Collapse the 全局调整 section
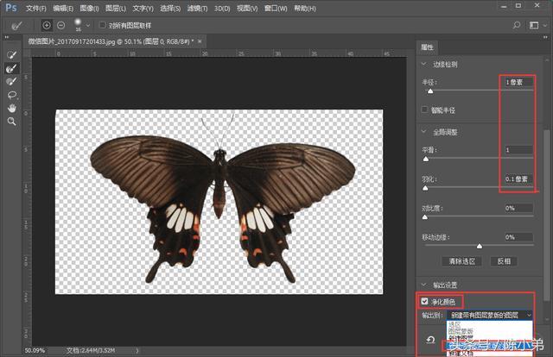The height and width of the screenshot is (357, 553). coord(424,132)
